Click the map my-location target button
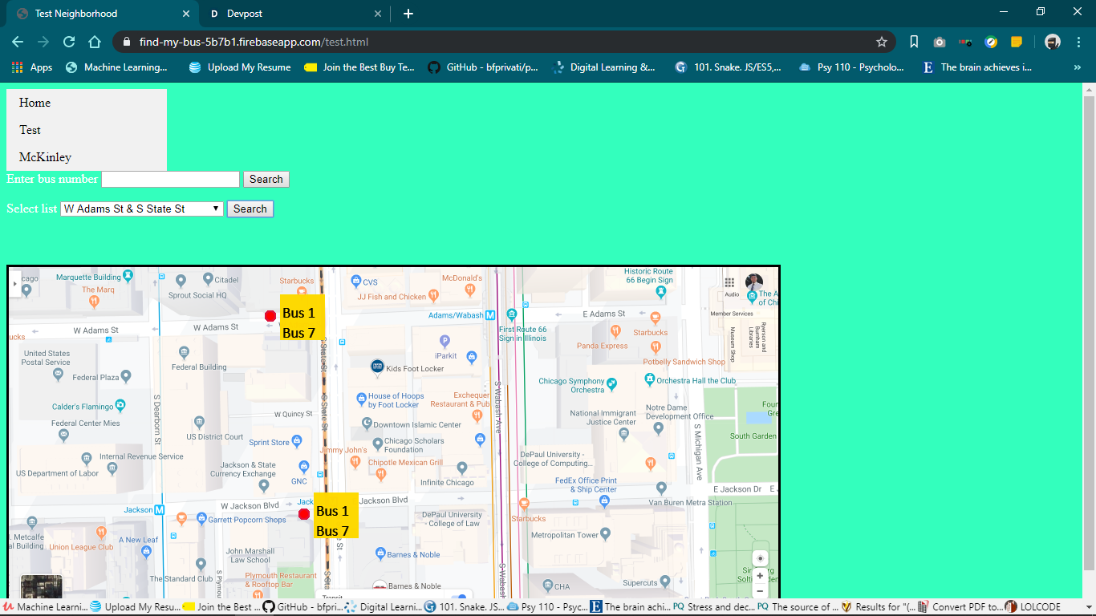This screenshot has width=1096, height=616. click(761, 557)
